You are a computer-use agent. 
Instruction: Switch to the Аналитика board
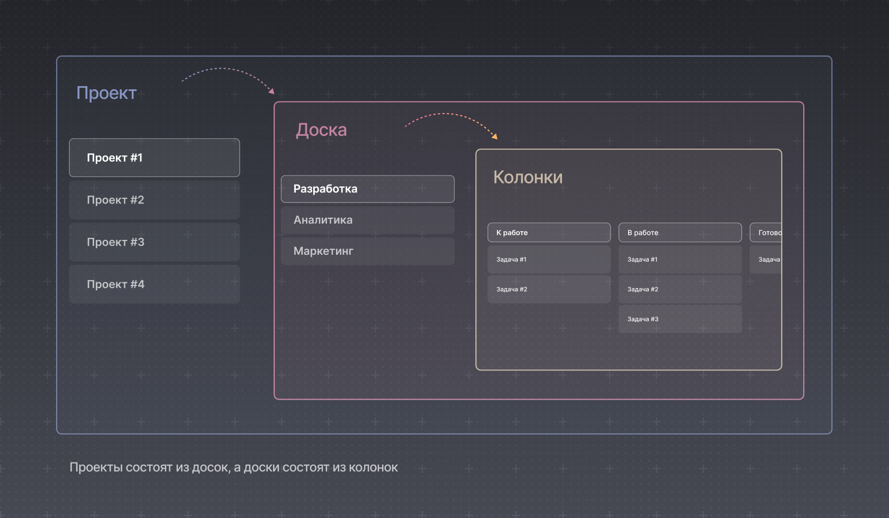(x=367, y=220)
